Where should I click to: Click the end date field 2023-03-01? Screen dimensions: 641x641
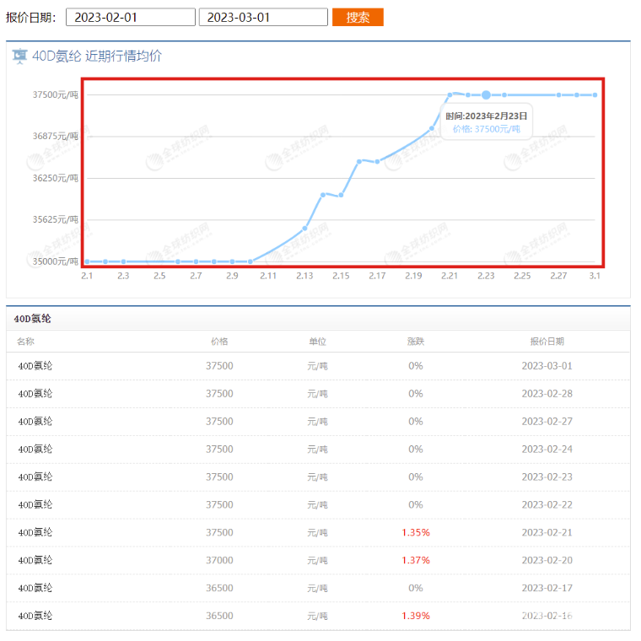pyautogui.click(x=262, y=17)
